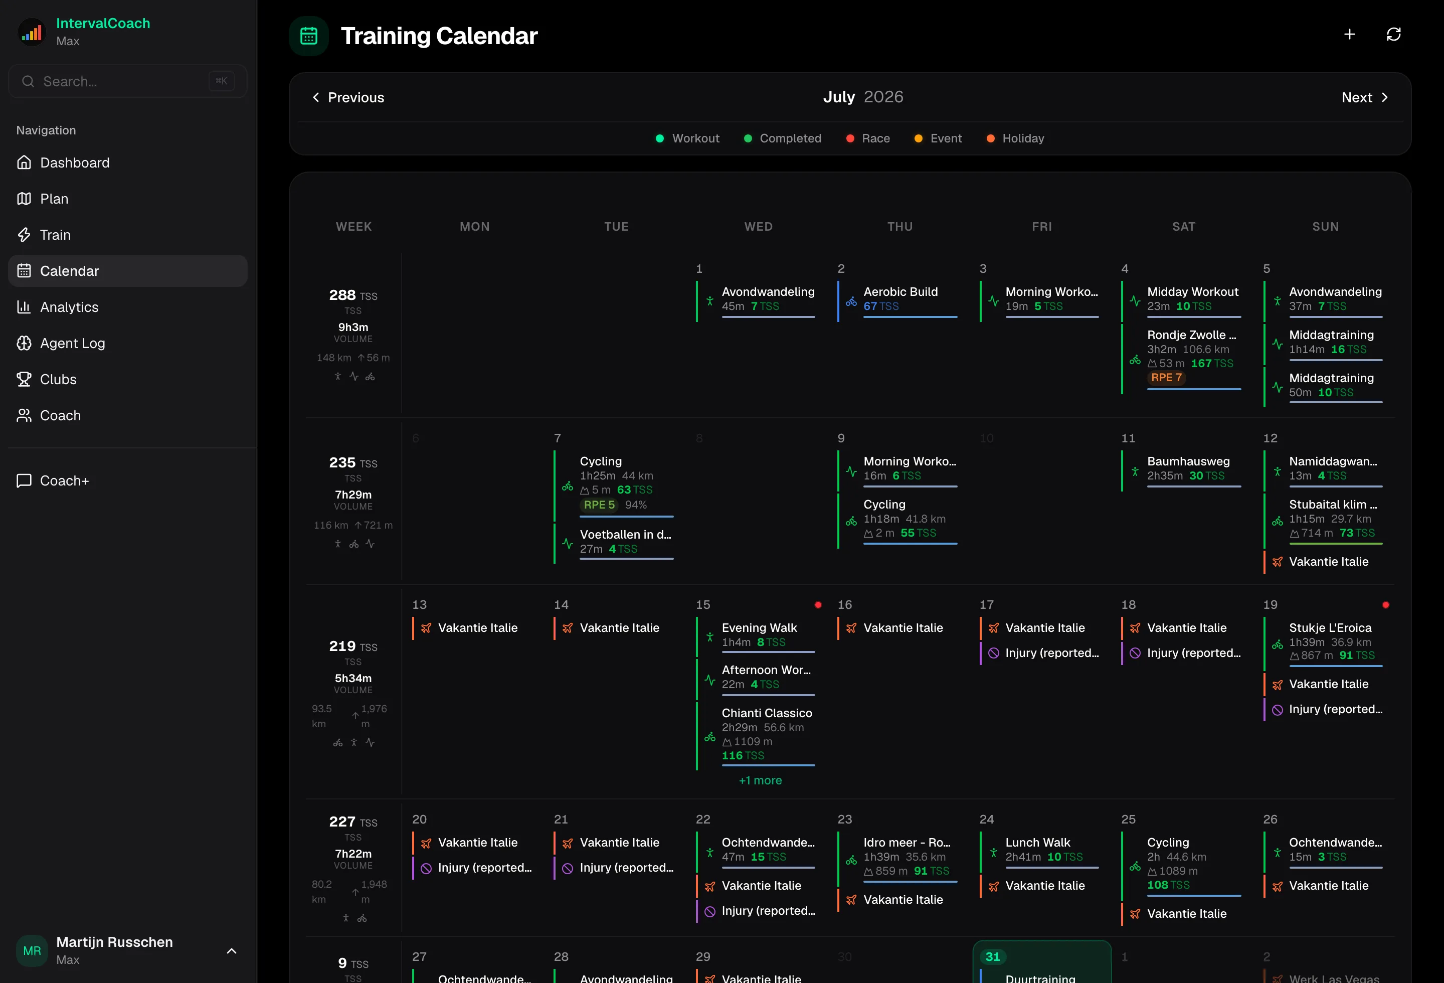The height and width of the screenshot is (983, 1444).
Task: Click the bike icon of Rondje Zwolle ride
Action: pos(1135,360)
